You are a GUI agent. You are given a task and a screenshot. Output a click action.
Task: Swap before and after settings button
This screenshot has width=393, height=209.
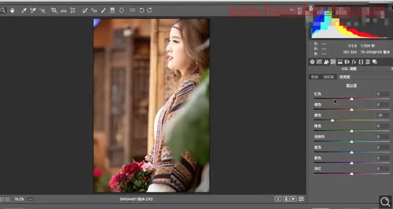point(286,199)
